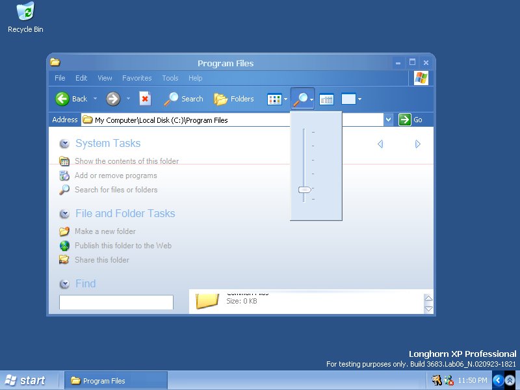Open the Address bar dropdown arrow

389,120
